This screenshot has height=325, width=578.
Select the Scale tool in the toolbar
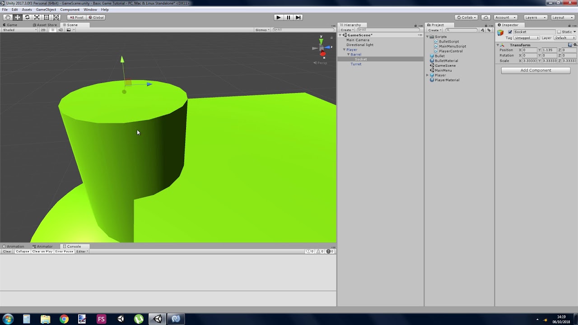(37, 17)
